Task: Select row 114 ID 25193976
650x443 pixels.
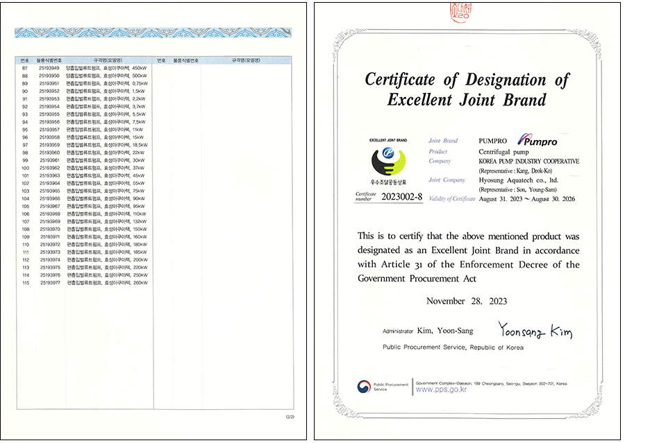Action: [50, 275]
